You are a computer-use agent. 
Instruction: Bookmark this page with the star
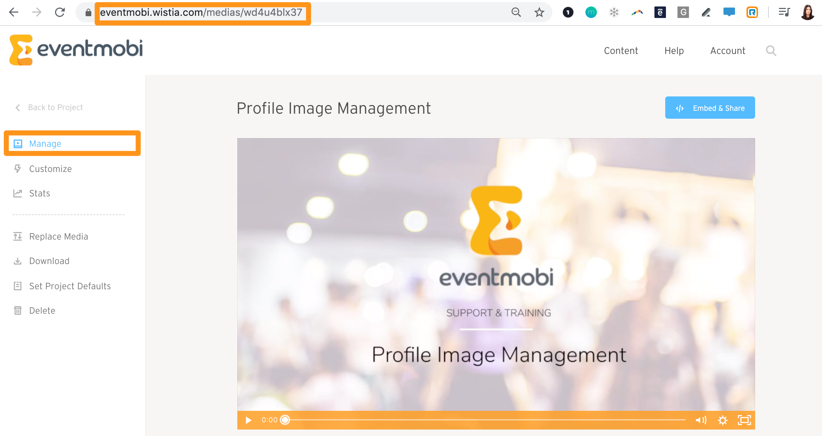pyautogui.click(x=539, y=13)
